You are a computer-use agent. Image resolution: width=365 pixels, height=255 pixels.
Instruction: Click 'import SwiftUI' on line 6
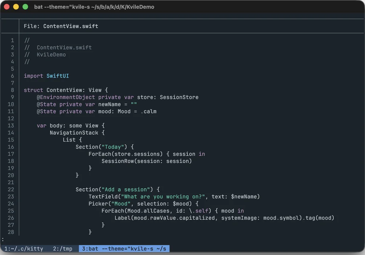click(x=46, y=76)
